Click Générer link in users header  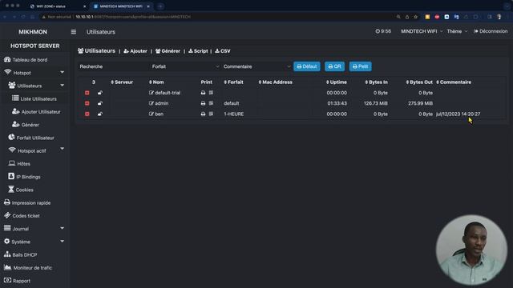168,51
